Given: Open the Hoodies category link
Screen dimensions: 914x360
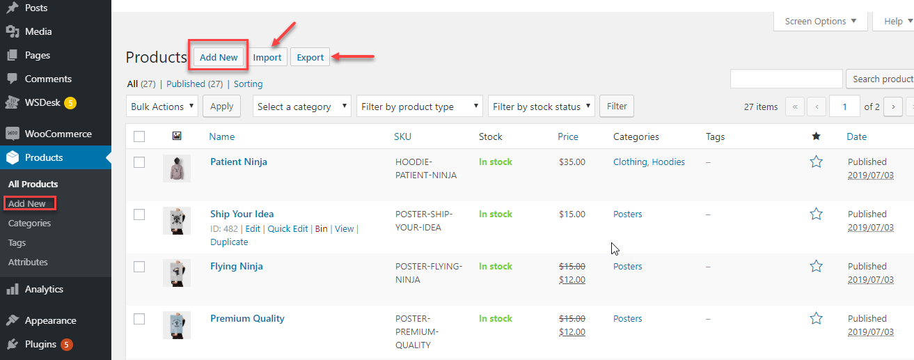Looking at the screenshot, I should click(668, 162).
